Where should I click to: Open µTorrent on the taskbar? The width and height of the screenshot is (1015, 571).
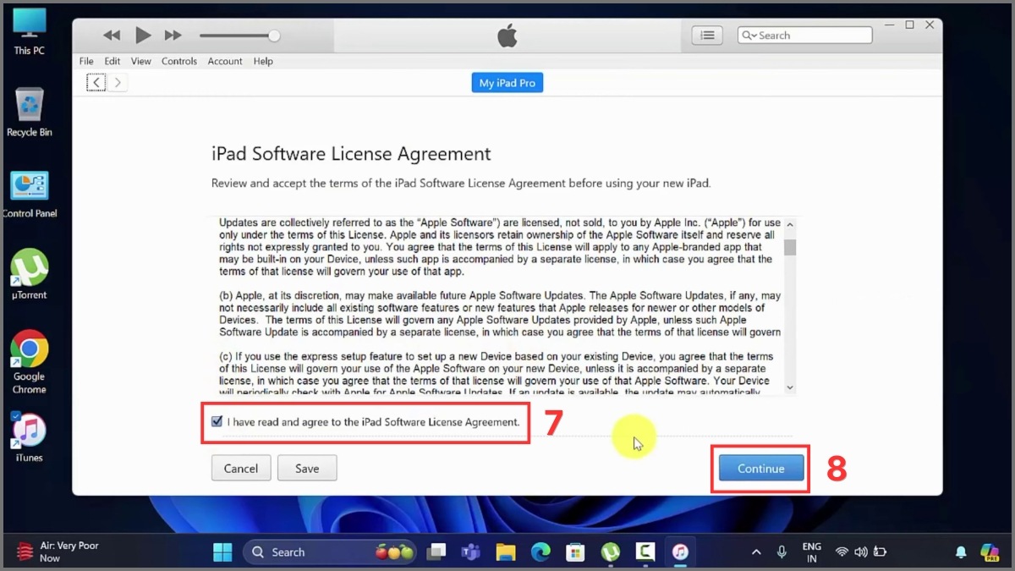pos(610,552)
